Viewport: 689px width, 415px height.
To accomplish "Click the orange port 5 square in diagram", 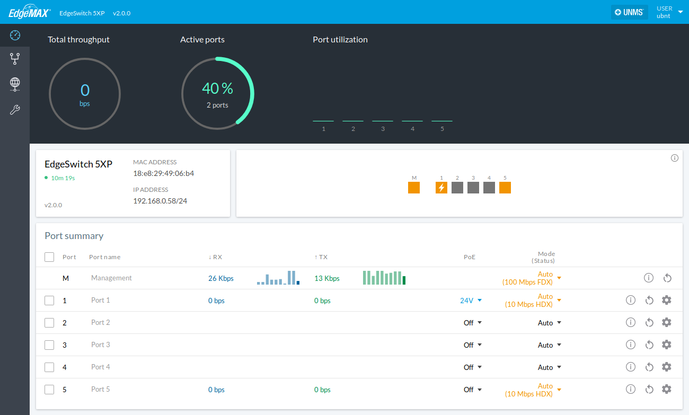I will pos(505,188).
